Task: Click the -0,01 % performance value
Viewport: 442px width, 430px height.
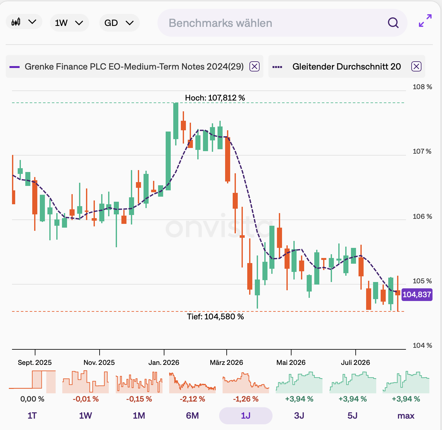Action: pyautogui.click(x=85, y=399)
